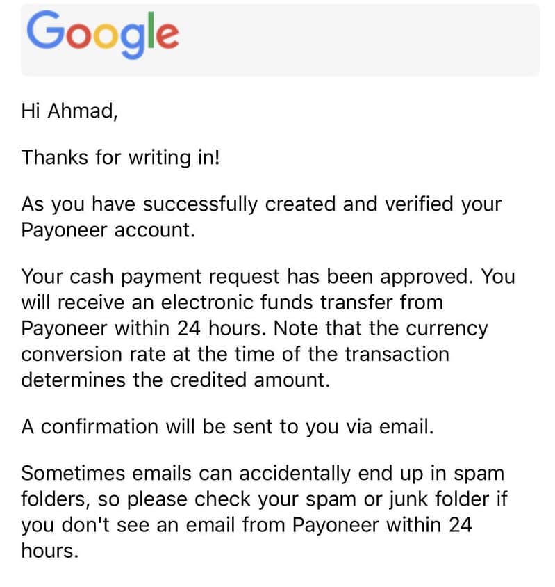Viewport: 555px width, 587px height.
Task: Click the Google logo
Action: point(103,34)
